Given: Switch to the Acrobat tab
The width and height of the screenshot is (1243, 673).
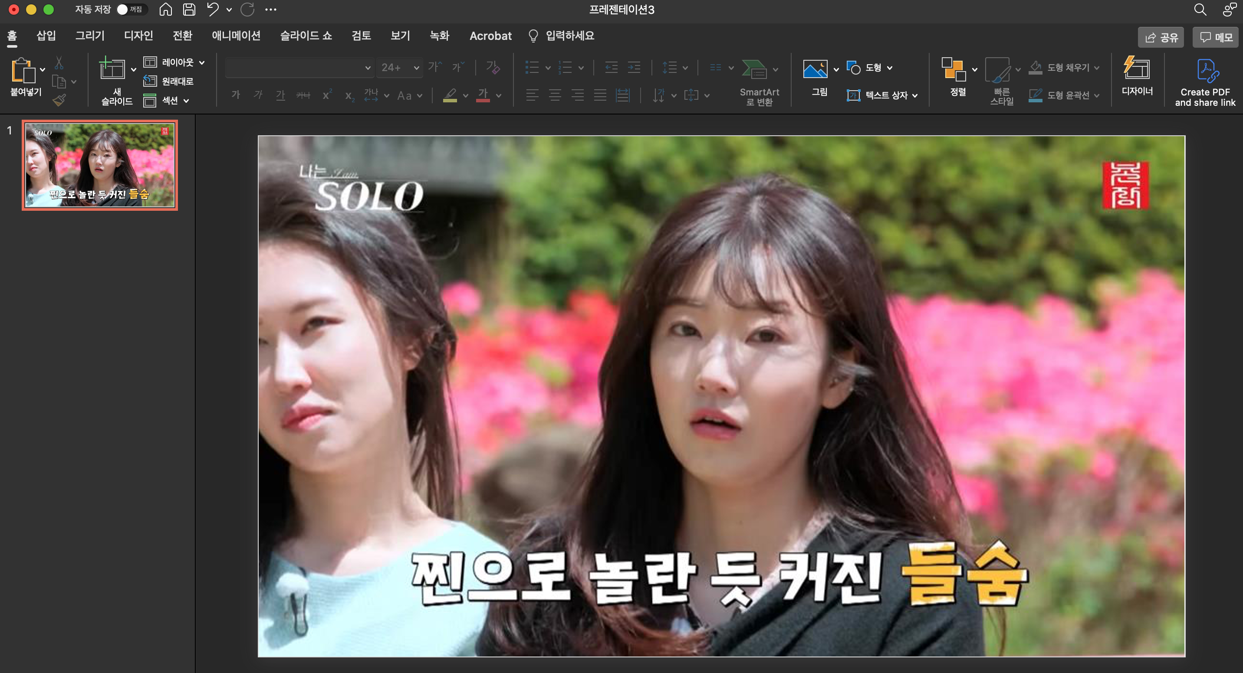Looking at the screenshot, I should click(490, 36).
